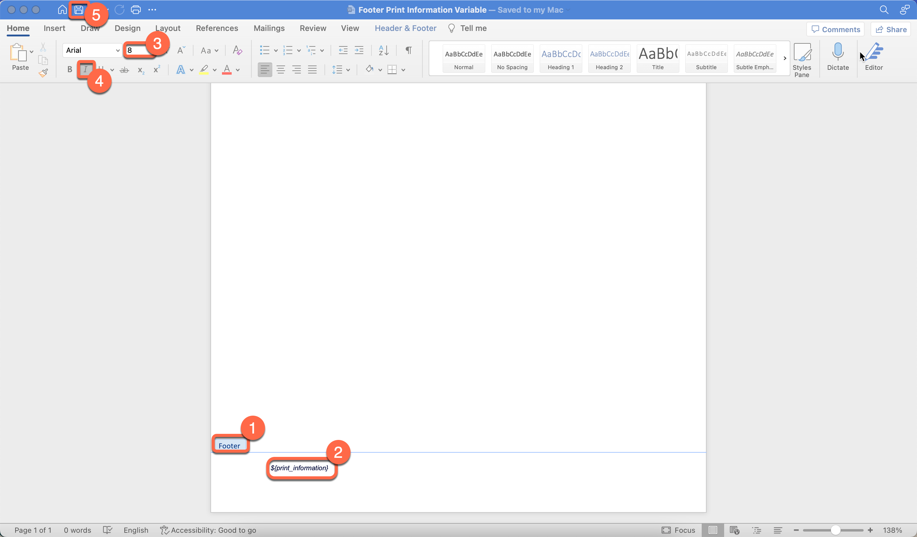This screenshot has width=917, height=537.
Task: Select the Format Painter brush
Action: click(43, 73)
